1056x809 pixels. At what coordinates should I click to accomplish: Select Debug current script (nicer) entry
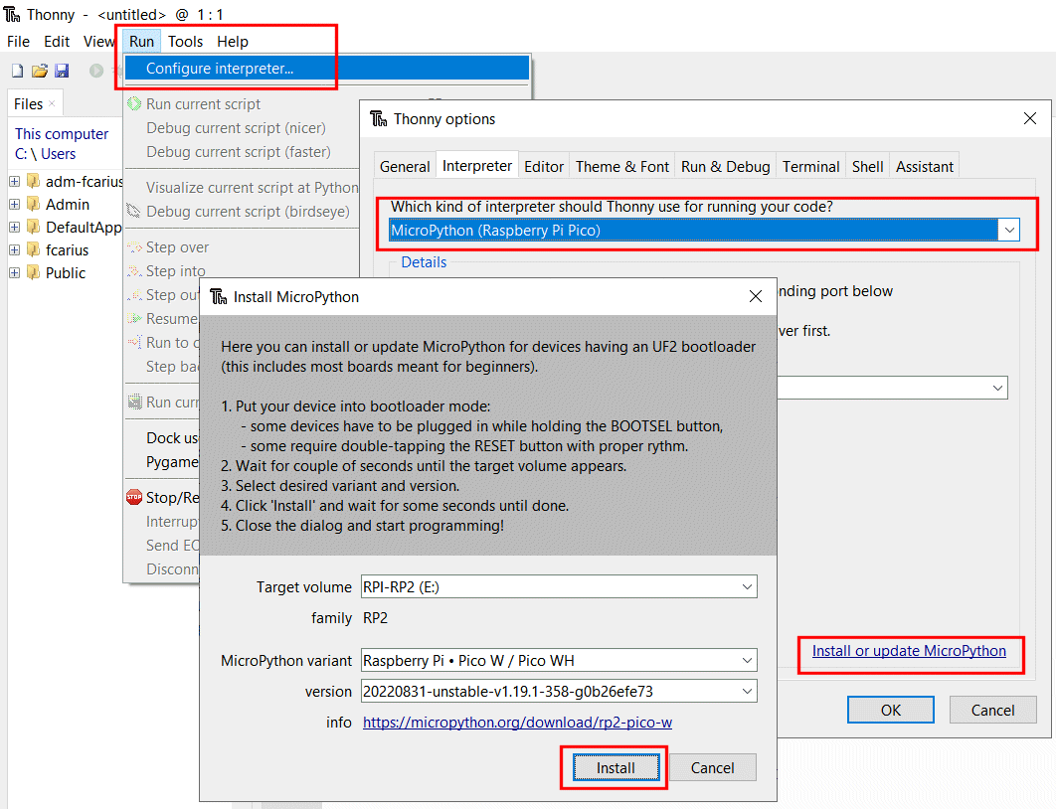point(236,128)
